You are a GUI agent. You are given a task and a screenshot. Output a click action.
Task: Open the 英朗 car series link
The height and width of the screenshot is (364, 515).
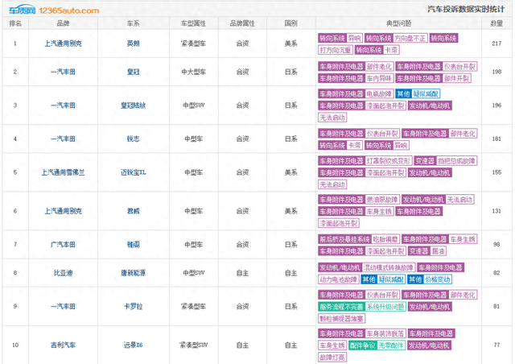(133, 43)
